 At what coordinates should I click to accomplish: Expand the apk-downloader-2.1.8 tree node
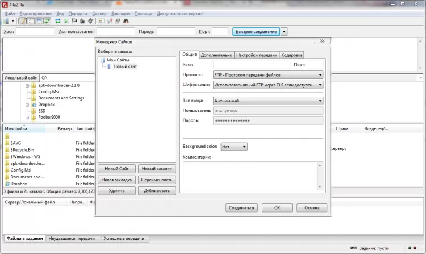click(x=27, y=86)
